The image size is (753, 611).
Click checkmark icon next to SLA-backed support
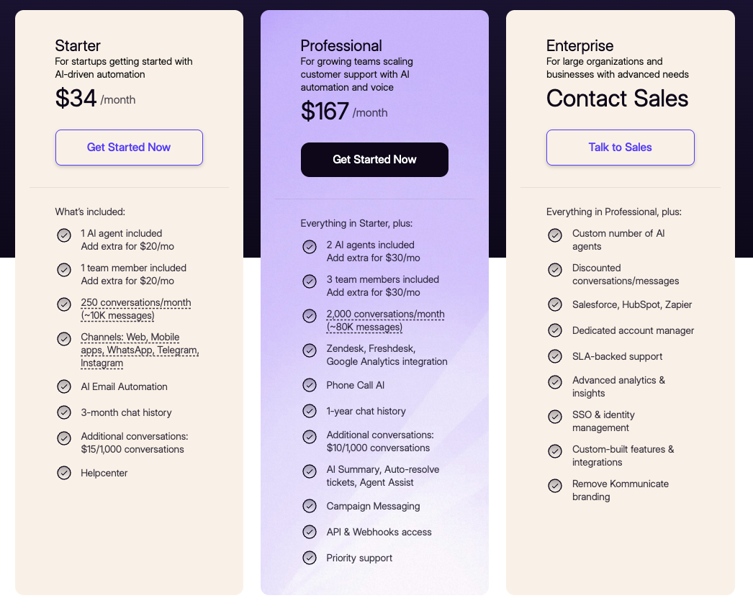555,356
